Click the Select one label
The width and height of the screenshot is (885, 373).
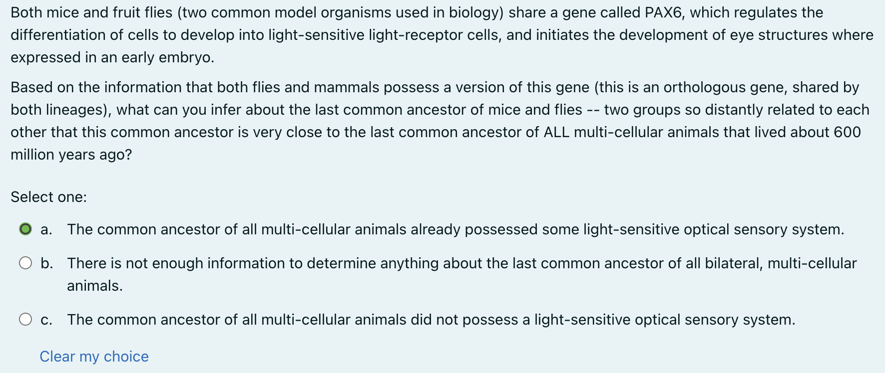(x=48, y=197)
